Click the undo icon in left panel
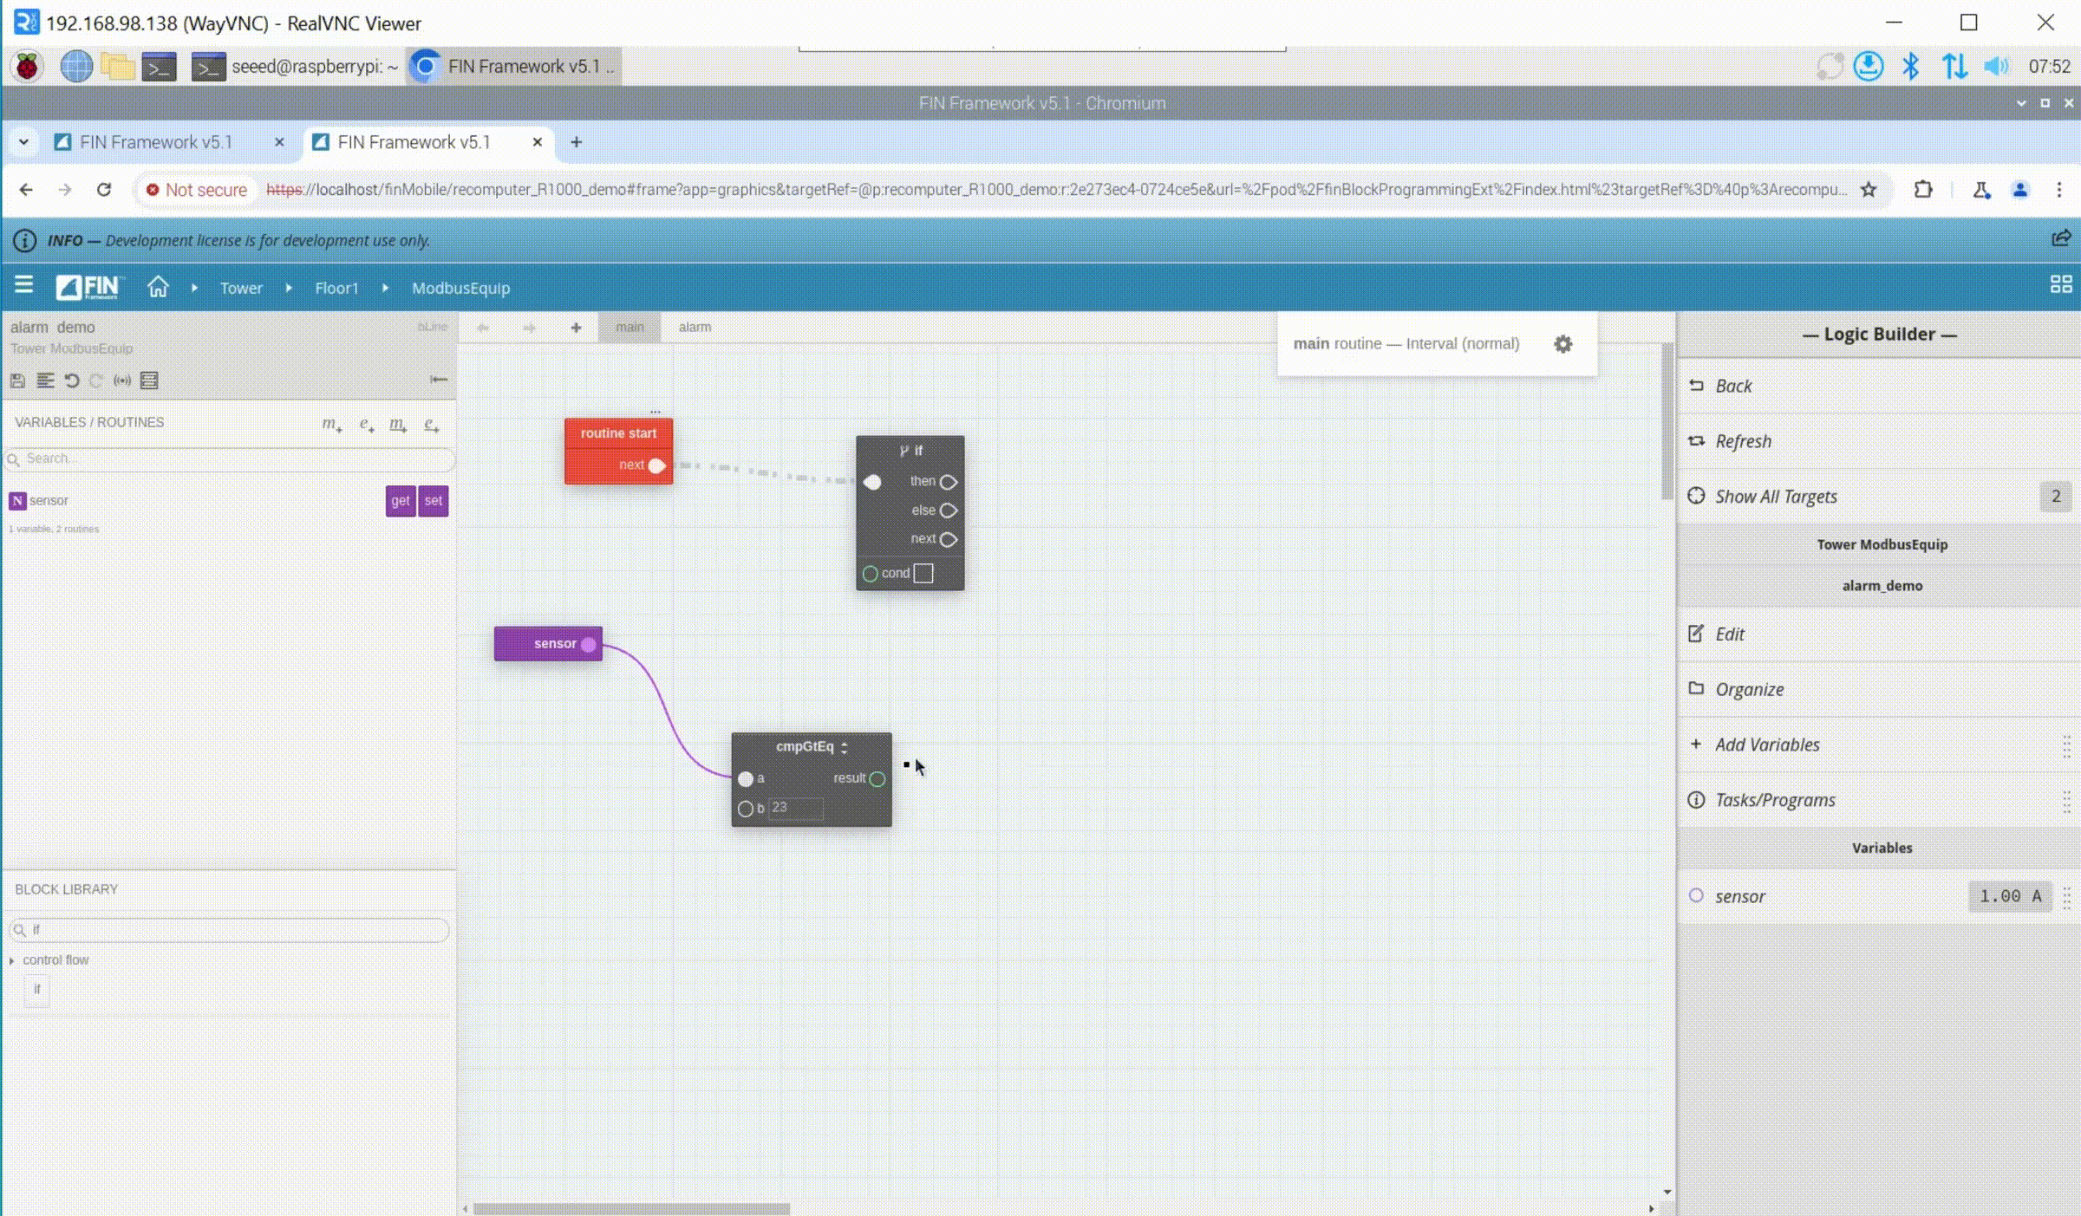2081x1216 pixels. pos(72,380)
